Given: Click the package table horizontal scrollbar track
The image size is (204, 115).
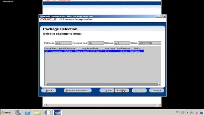Looking at the screenshot, I should [103, 84].
